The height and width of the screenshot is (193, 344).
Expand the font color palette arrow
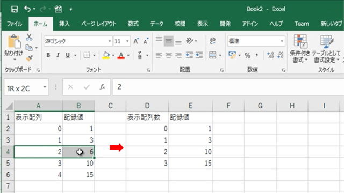[x=128, y=55]
